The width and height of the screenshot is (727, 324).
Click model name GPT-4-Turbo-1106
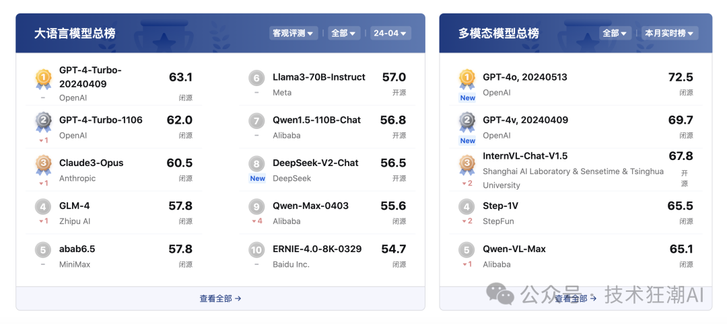click(100, 120)
